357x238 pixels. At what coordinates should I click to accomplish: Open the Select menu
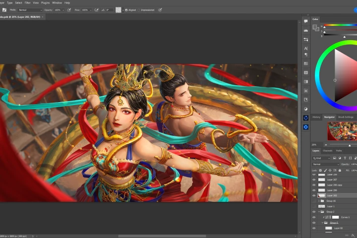tap(18, 3)
